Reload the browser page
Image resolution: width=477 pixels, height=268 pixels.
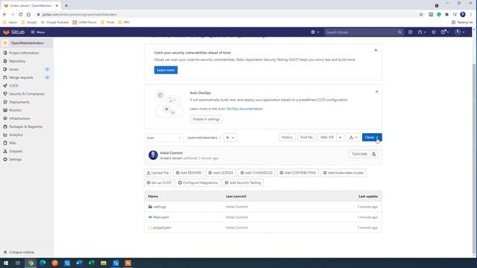20,14
